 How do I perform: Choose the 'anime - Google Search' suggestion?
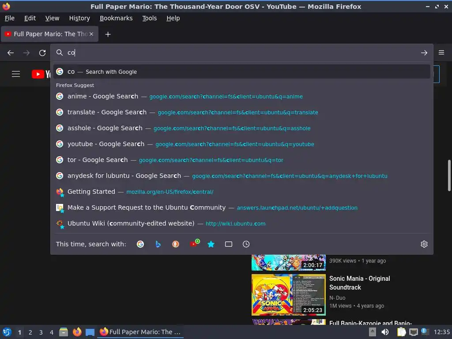[x=242, y=96]
